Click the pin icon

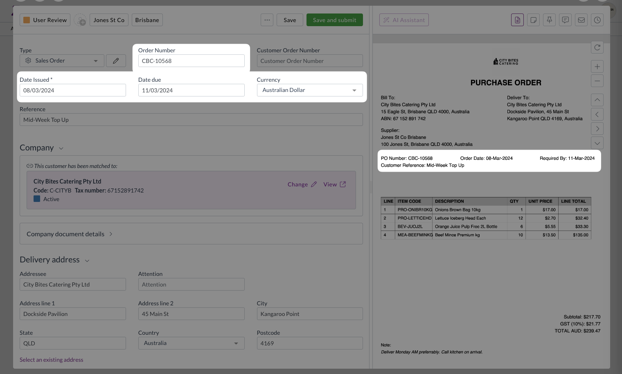[549, 20]
